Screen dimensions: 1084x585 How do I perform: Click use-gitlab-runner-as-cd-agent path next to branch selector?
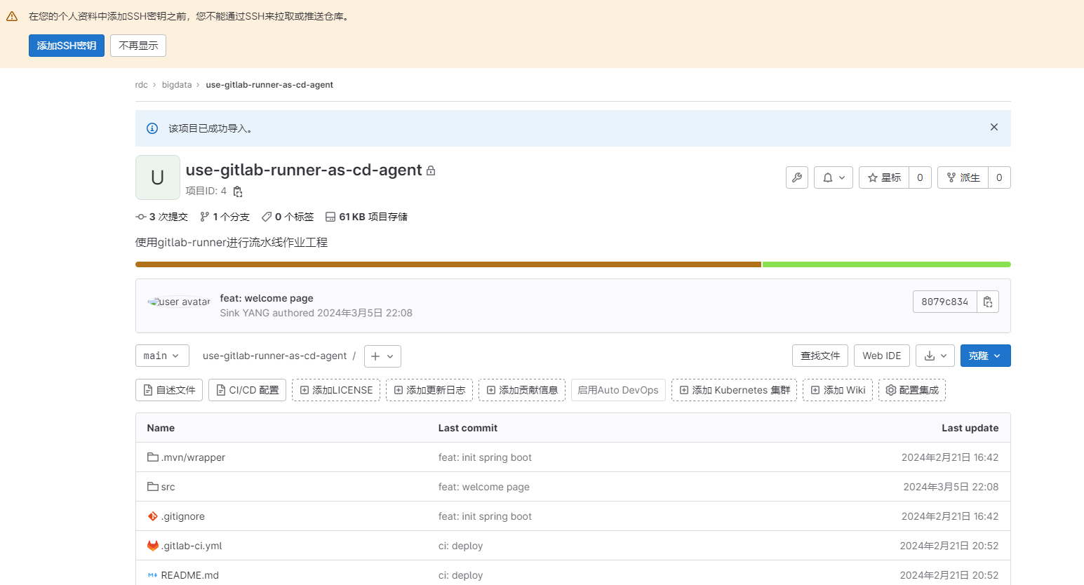(274, 356)
